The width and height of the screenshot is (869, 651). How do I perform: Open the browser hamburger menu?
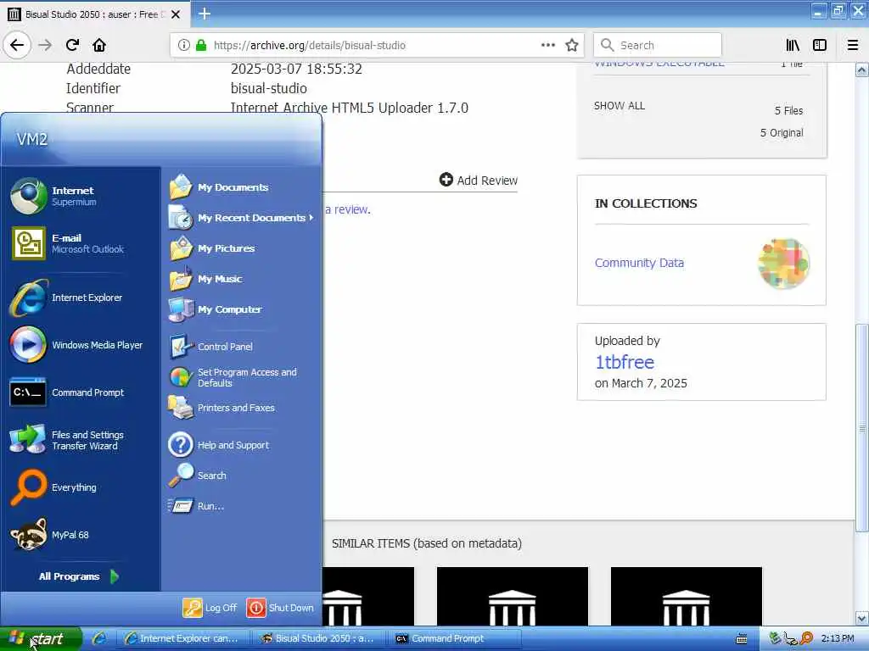[852, 45]
